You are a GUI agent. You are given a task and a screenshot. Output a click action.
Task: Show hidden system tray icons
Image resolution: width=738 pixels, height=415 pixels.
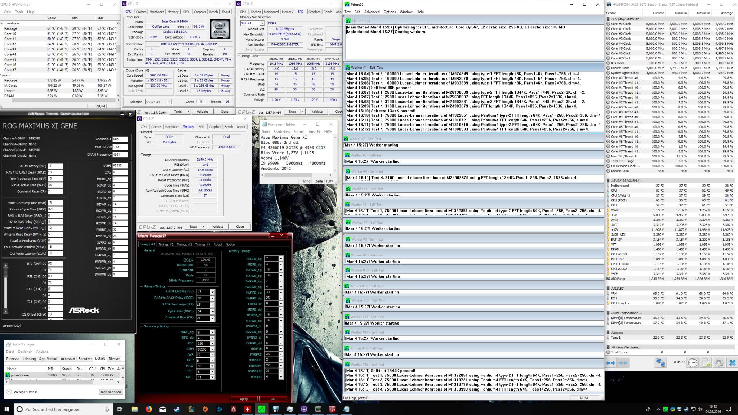point(658,409)
